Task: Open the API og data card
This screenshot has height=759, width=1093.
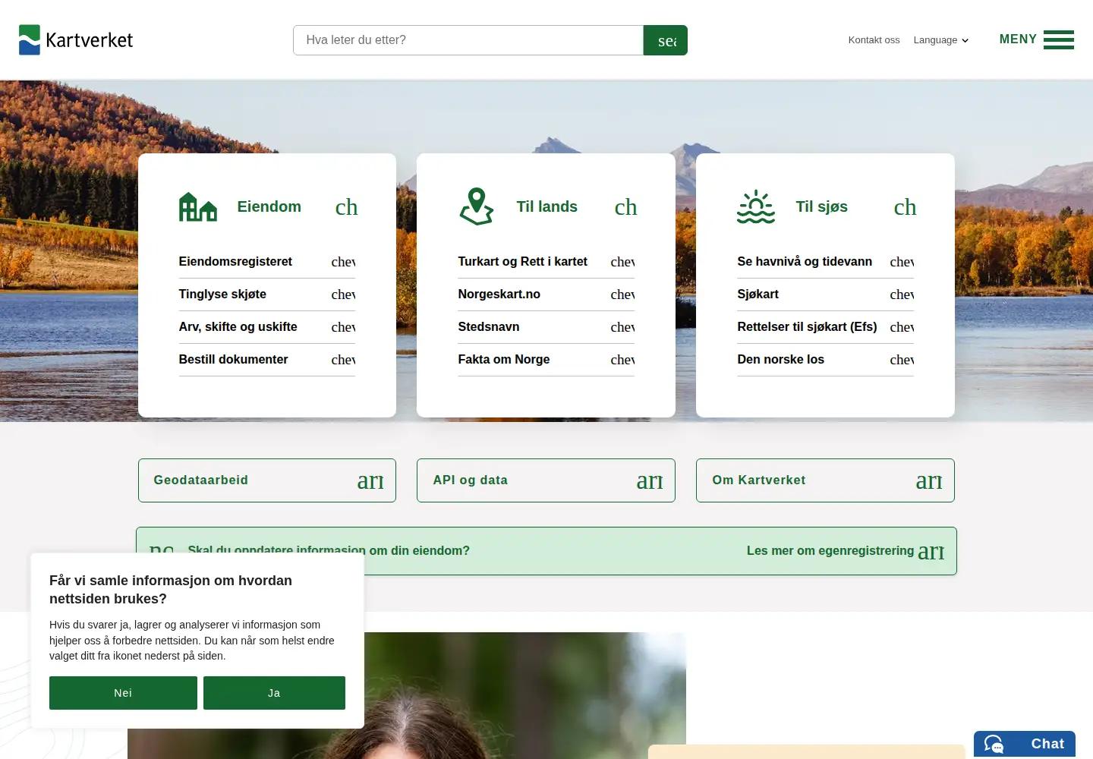Action: click(x=546, y=480)
